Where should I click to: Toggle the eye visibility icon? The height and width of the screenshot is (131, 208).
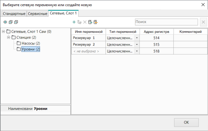tap(5, 22)
